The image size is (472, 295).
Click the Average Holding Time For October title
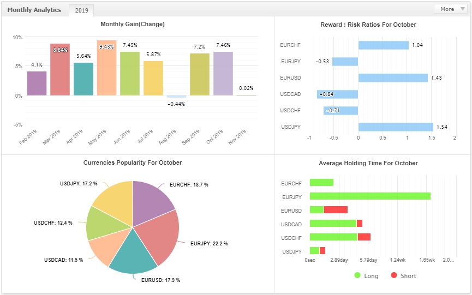[x=368, y=163]
